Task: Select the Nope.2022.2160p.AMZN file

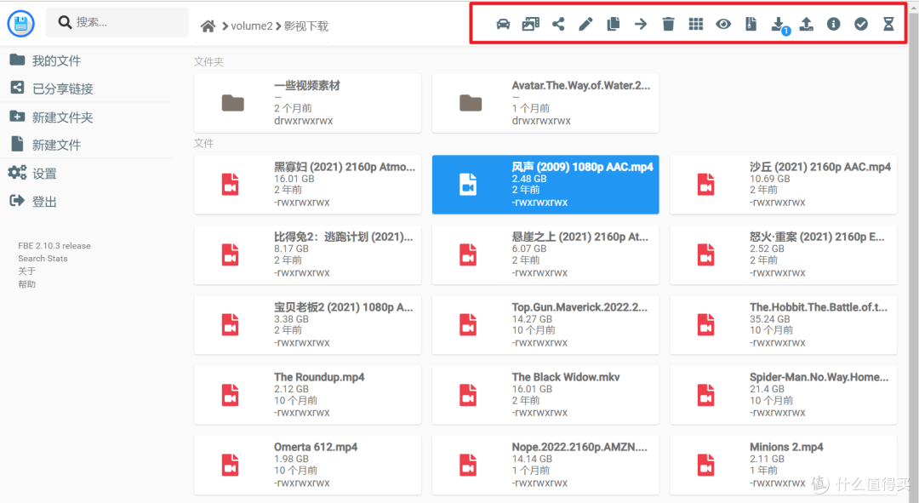Action: (x=545, y=465)
